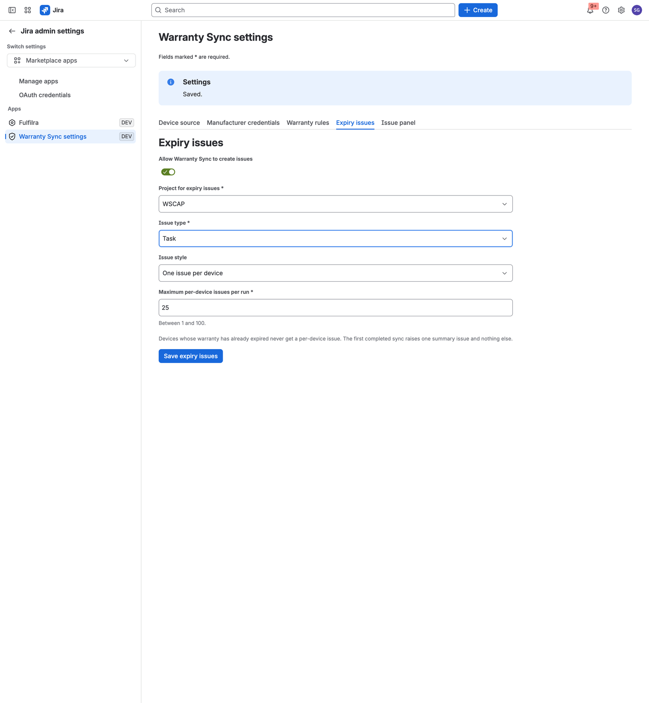Click Save expiry issues button

point(191,356)
